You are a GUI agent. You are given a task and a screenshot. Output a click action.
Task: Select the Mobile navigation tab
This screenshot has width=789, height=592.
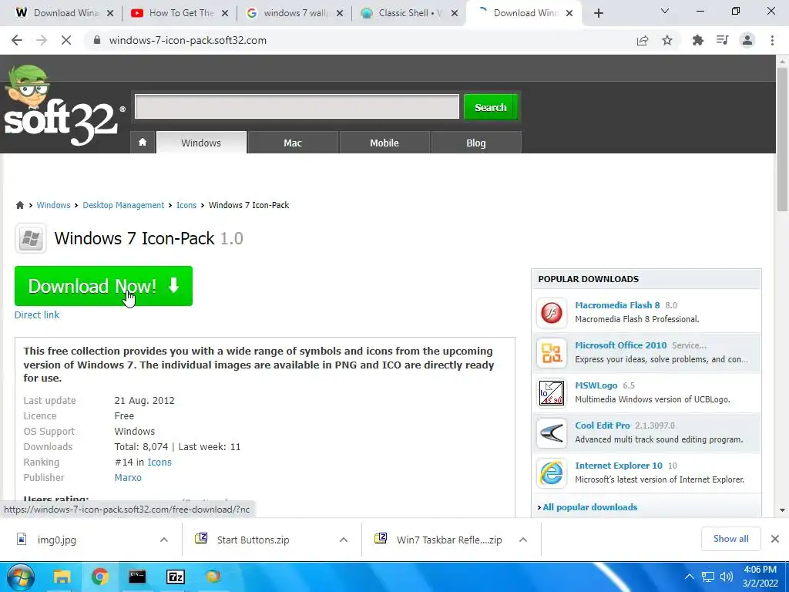coord(384,143)
